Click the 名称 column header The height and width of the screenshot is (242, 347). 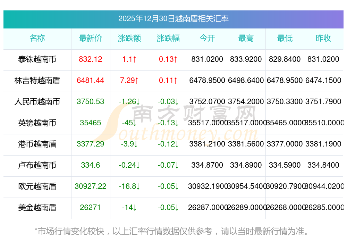click(37, 38)
